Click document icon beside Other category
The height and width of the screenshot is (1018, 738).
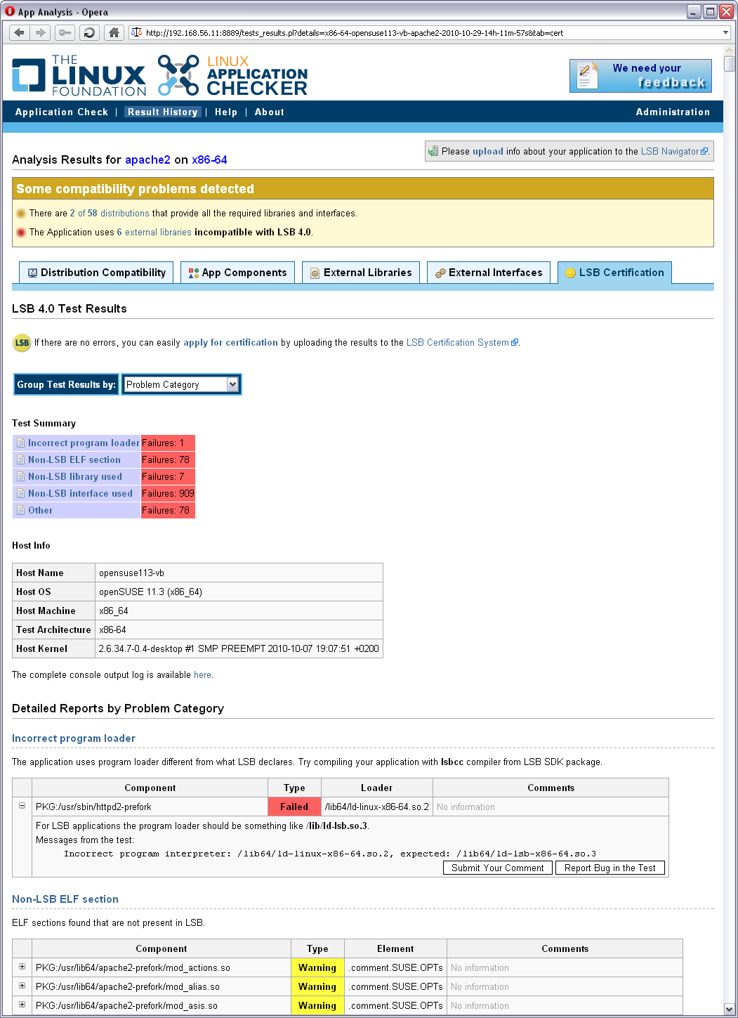[20, 511]
